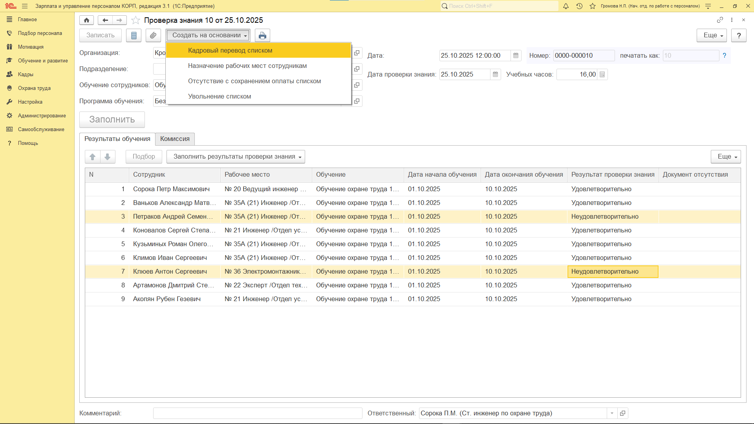This screenshot has width=754, height=424.
Task: Open attached files paperclip icon
Action: 153,35
